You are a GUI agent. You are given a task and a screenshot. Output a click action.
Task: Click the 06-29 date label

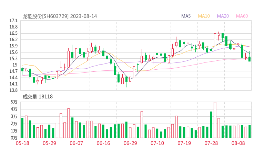pos(130,143)
